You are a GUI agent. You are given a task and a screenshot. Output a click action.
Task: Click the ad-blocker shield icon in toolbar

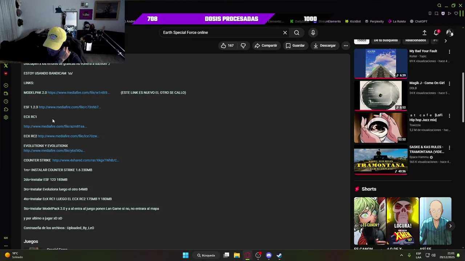tap(443, 13)
